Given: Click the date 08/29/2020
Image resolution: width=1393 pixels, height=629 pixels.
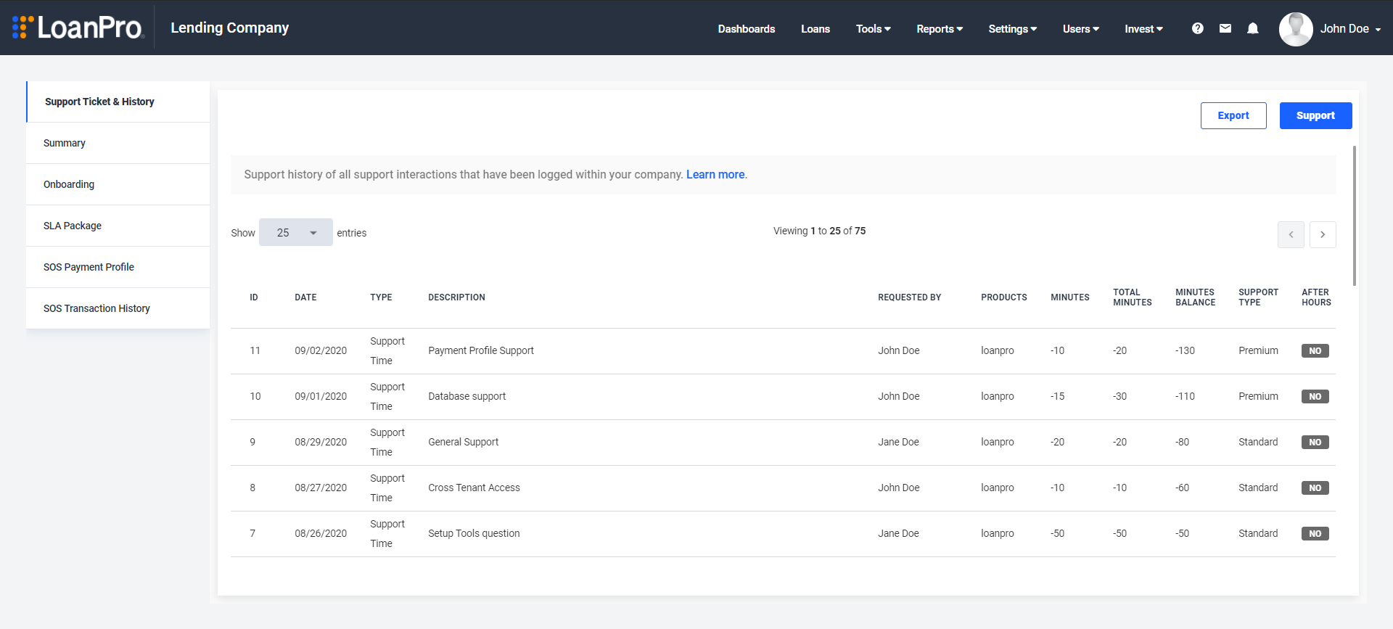Looking at the screenshot, I should click(321, 442).
